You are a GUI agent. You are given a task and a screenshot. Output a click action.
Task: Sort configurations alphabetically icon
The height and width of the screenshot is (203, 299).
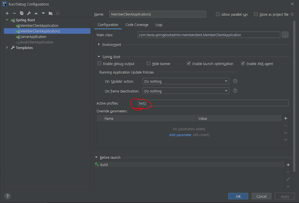click(58, 14)
